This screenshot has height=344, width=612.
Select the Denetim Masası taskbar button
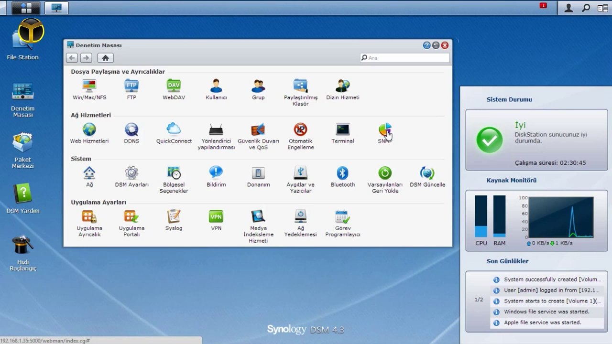[56, 8]
